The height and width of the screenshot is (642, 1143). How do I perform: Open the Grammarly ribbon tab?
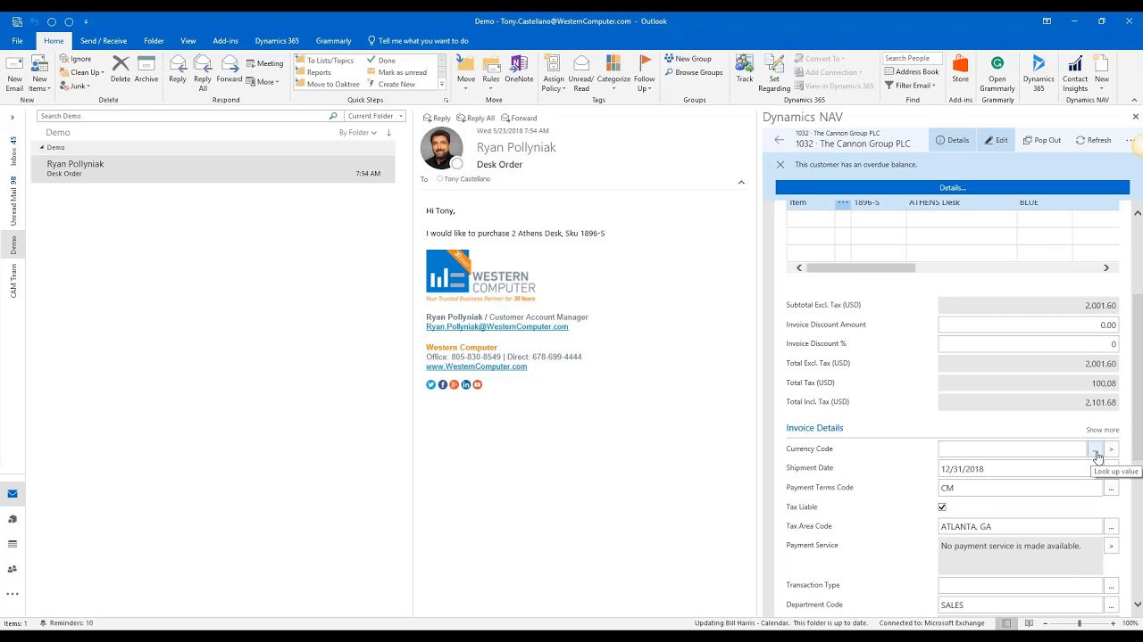tap(333, 40)
